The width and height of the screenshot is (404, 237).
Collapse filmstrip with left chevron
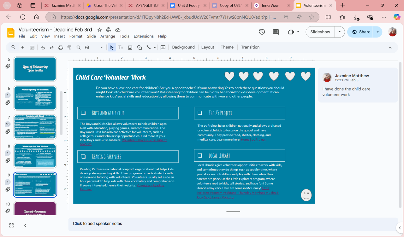click(x=25, y=225)
